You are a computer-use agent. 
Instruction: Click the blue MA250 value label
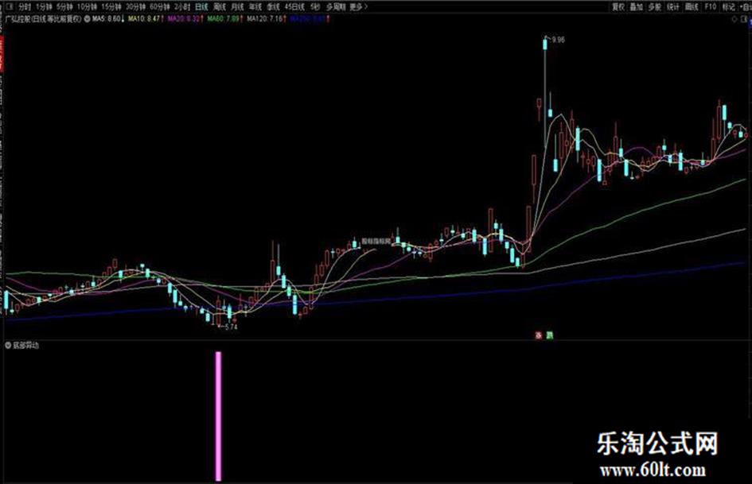click(x=310, y=19)
